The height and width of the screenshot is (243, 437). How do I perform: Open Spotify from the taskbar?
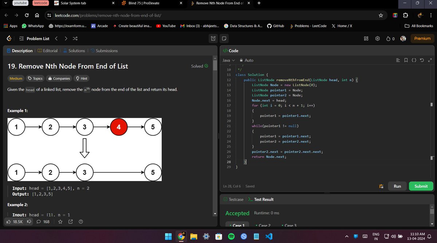tap(231, 236)
